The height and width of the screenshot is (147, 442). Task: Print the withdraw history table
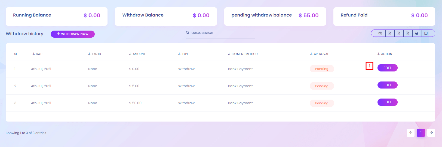[x=417, y=33]
